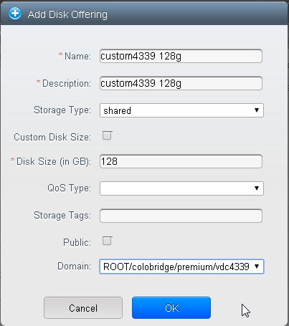The height and width of the screenshot is (326, 289).
Task: Toggle the Public checkbox
Action: (x=107, y=241)
